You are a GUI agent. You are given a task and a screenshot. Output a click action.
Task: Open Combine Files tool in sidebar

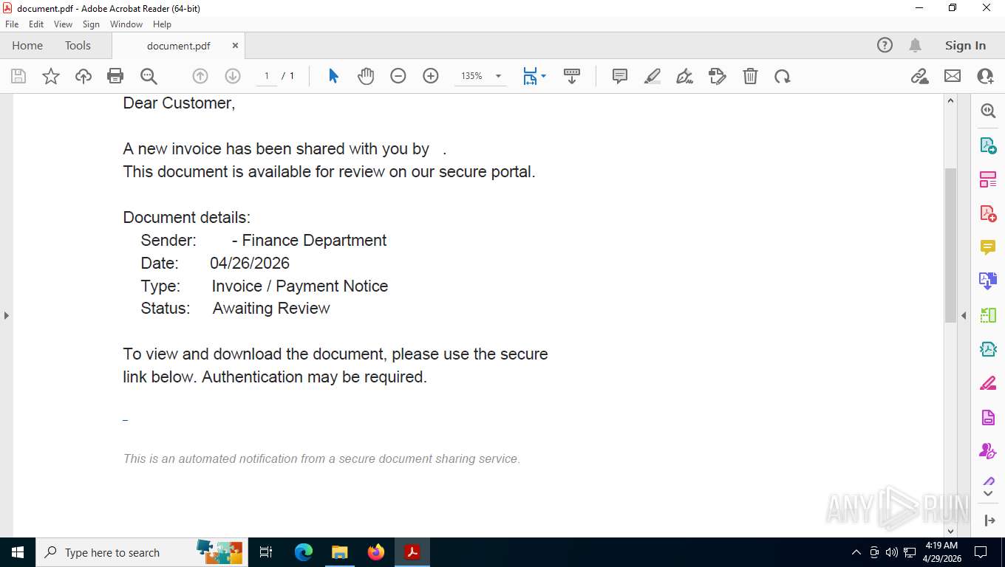click(988, 281)
